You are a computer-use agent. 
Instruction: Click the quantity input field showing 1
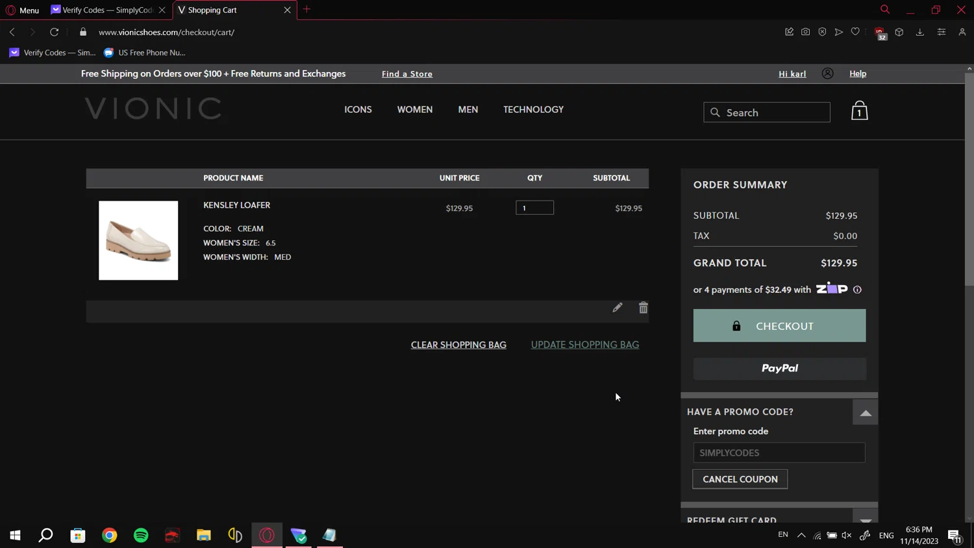point(534,208)
